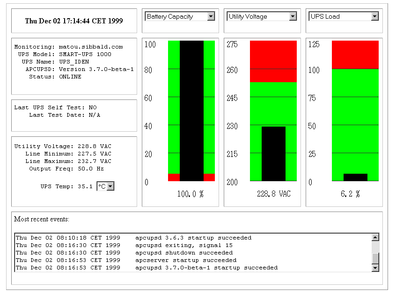
Task: Click the red overload zone in UPS Load graph
Action: pos(355,55)
